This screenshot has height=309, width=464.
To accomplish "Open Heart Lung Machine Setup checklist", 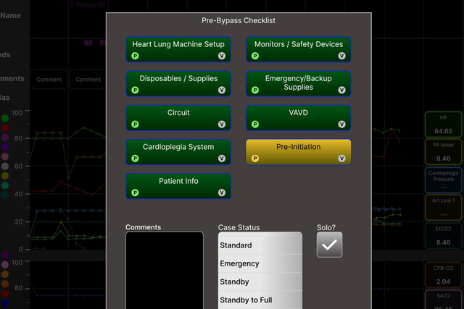I will (178, 49).
